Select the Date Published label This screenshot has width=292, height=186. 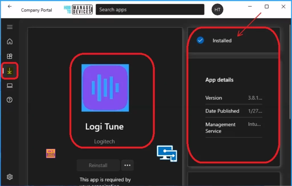click(222, 111)
